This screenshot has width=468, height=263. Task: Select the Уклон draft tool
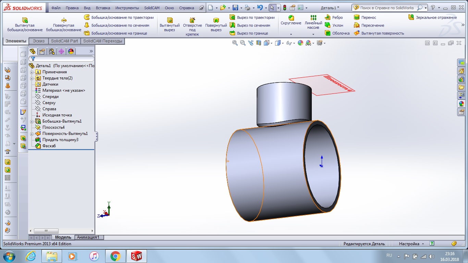(334, 25)
